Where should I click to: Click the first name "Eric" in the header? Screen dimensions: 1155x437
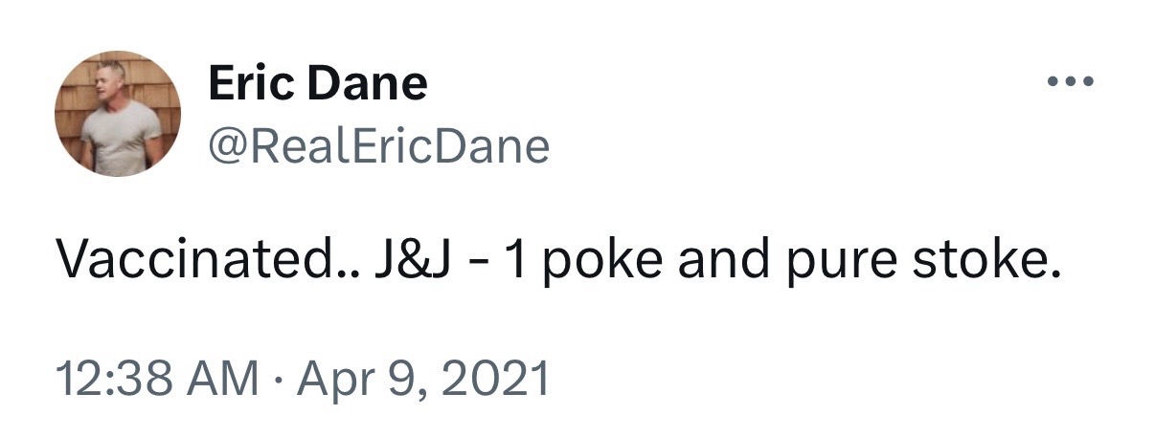click(247, 84)
